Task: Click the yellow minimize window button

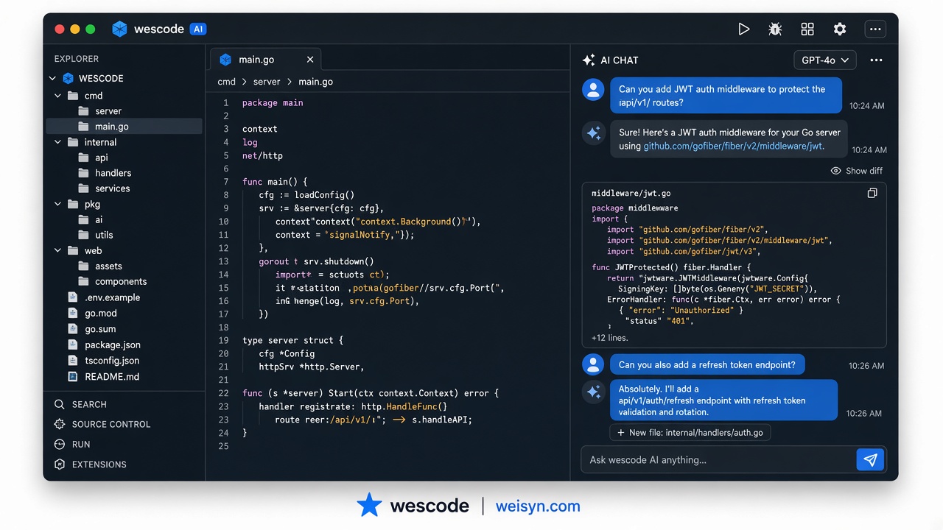Action: pos(75,29)
